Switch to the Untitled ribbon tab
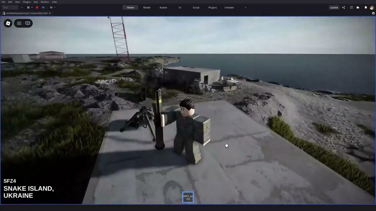 (229, 7)
